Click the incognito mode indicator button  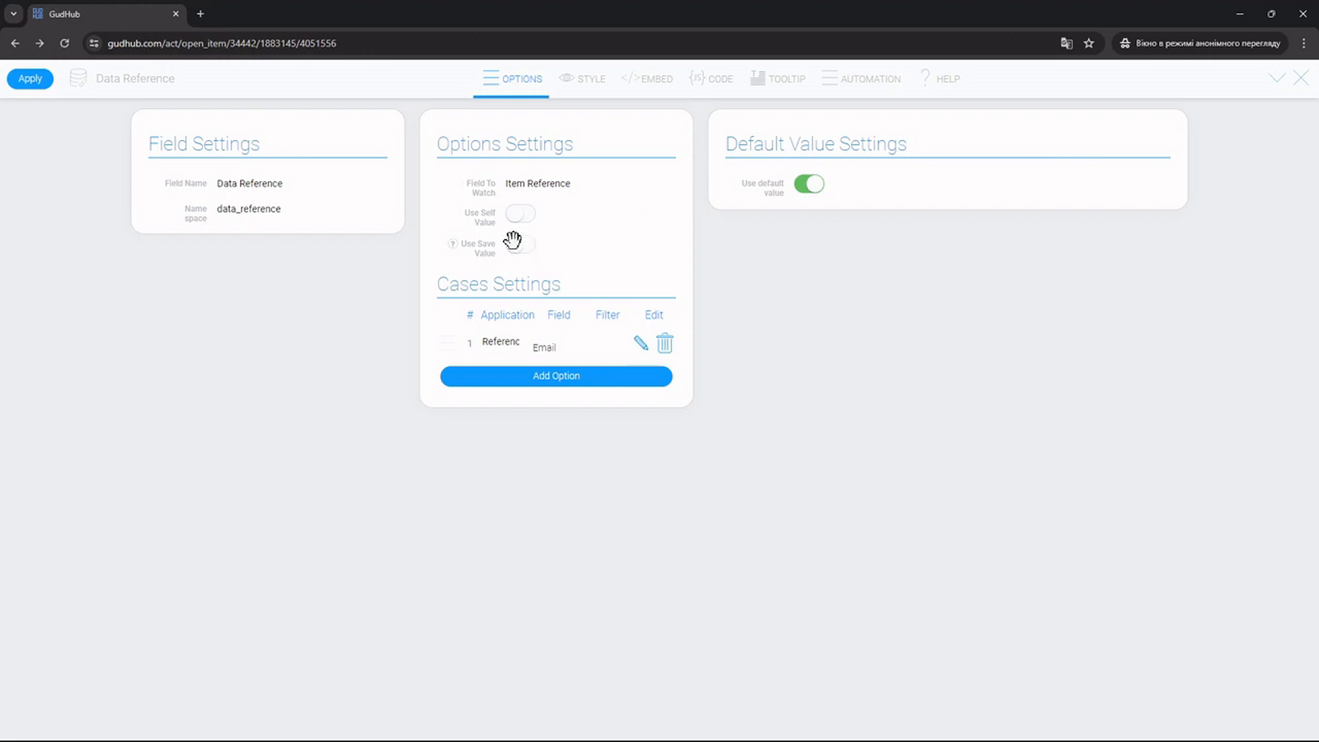1200,43
